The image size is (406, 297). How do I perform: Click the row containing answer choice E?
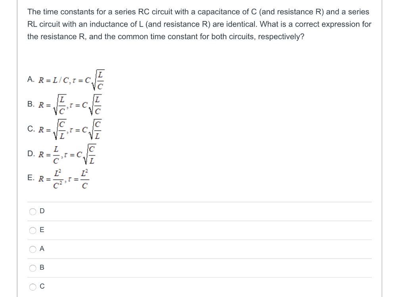point(198,230)
